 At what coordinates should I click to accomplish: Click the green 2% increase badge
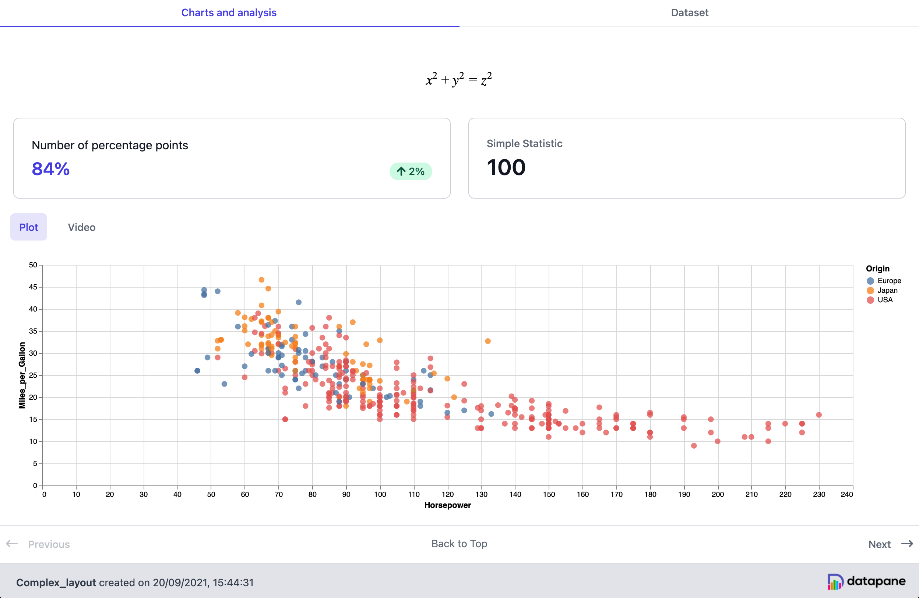[x=411, y=171]
